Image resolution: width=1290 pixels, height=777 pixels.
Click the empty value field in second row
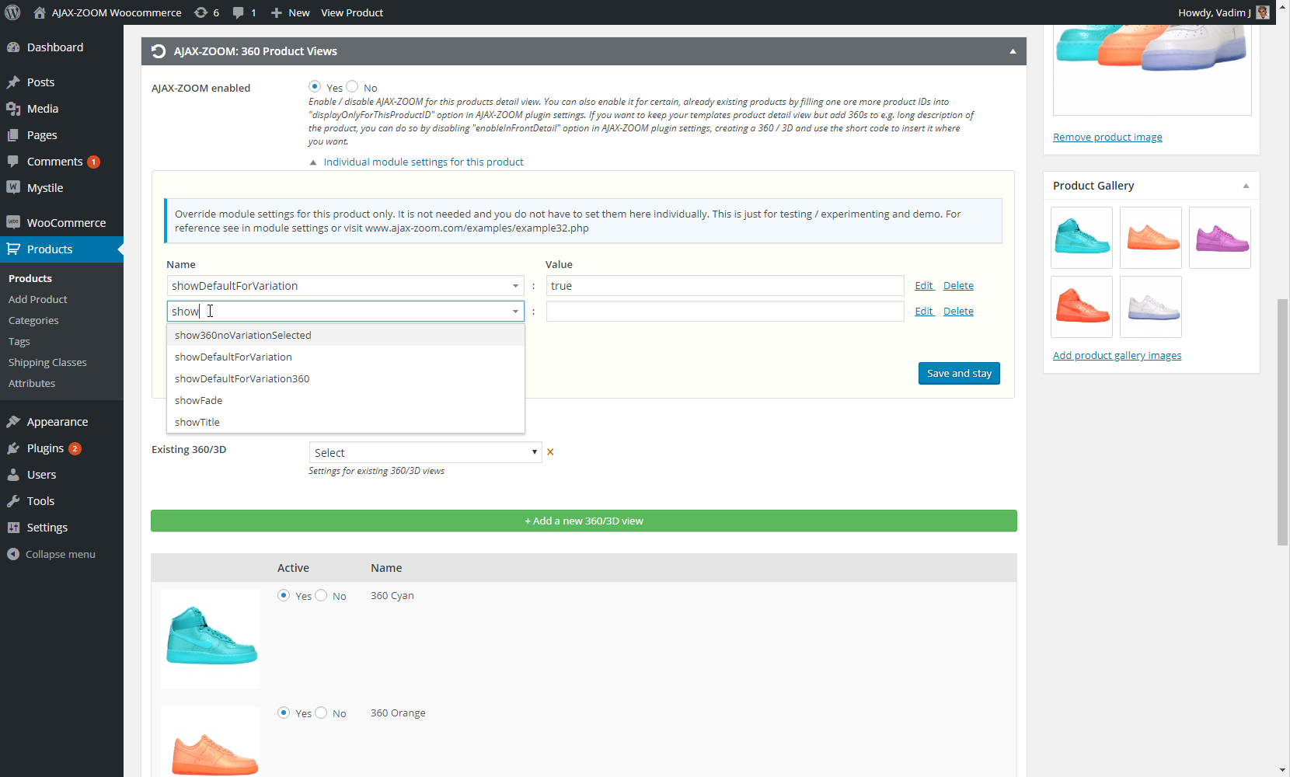(x=725, y=312)
